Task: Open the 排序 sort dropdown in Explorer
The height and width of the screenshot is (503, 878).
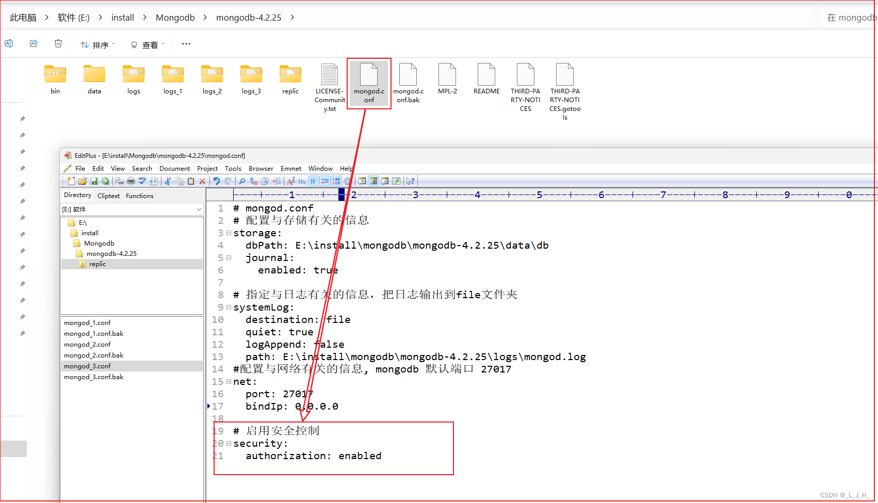Action: [98, 45]
